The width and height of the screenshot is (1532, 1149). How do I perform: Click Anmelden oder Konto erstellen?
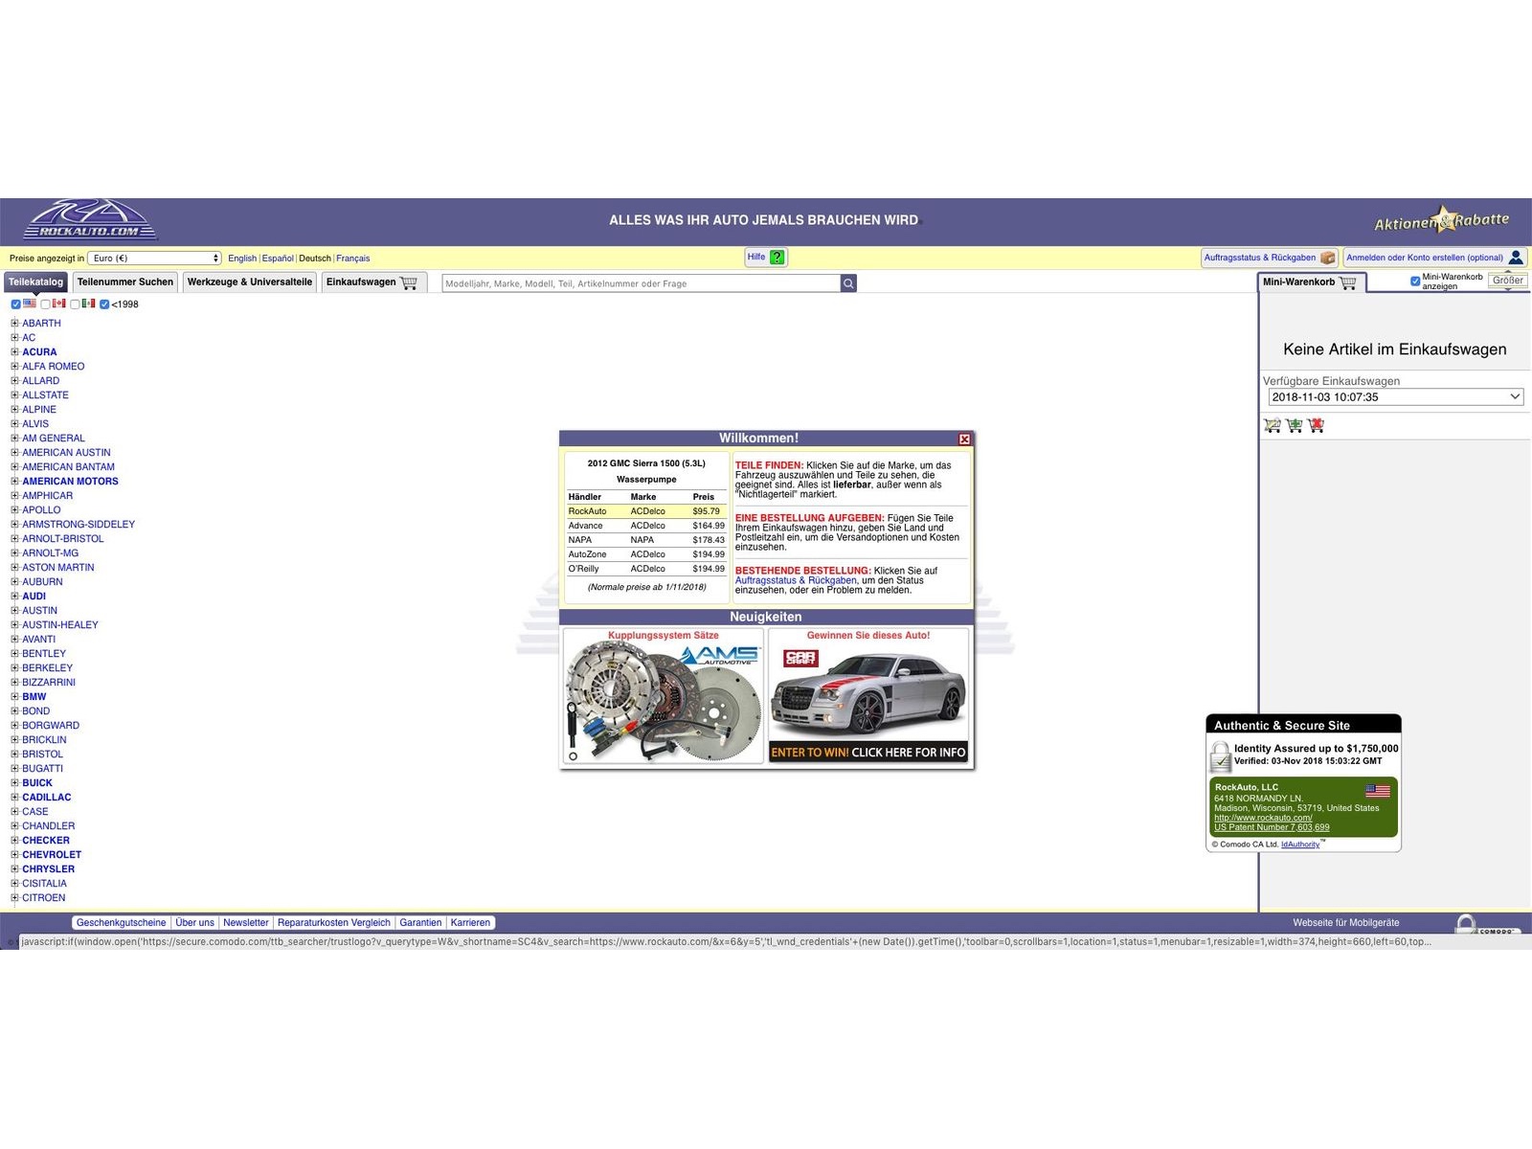click(1425, 258)
